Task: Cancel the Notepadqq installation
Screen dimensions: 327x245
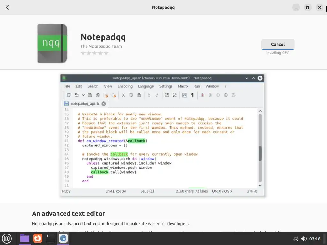Action: pos(278,44)
